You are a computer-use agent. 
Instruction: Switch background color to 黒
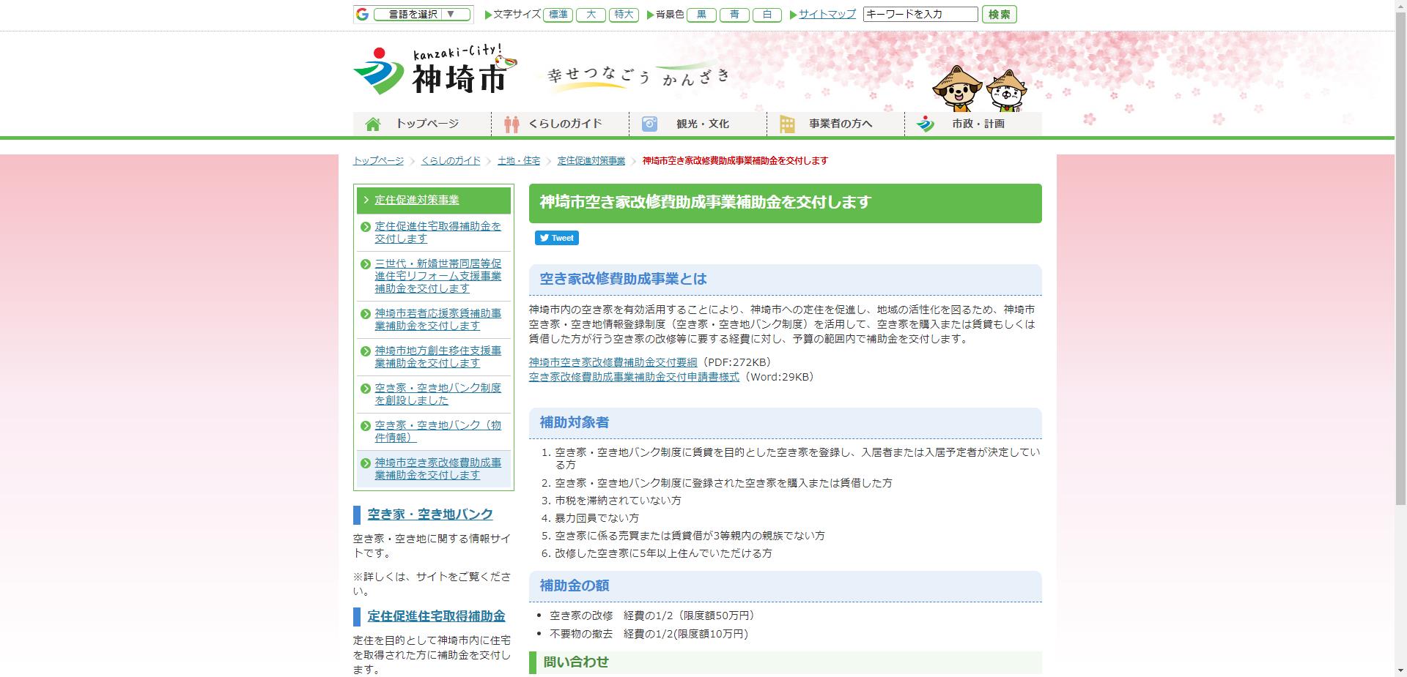(701, 14)
